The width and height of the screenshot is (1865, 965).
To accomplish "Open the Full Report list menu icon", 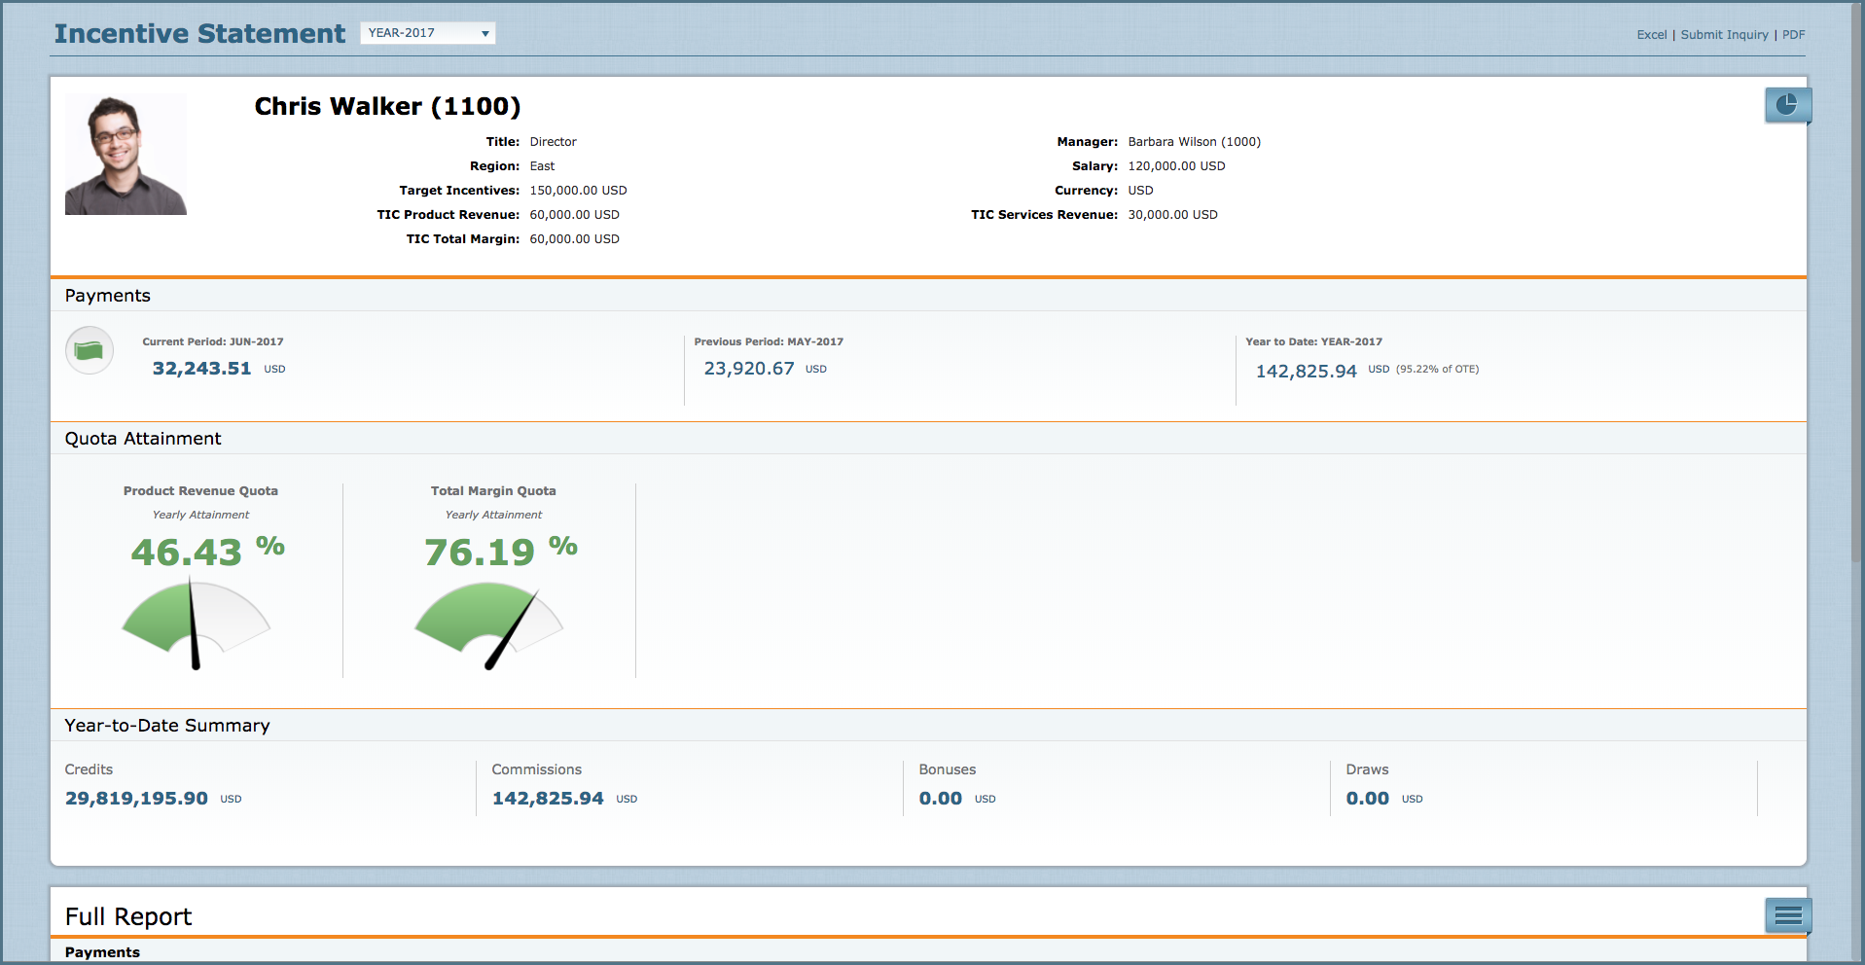I will (x=1787, y=915).
